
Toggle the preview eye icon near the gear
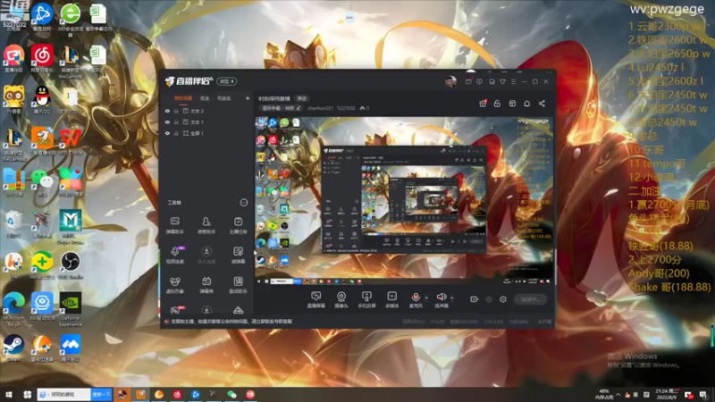489,299
